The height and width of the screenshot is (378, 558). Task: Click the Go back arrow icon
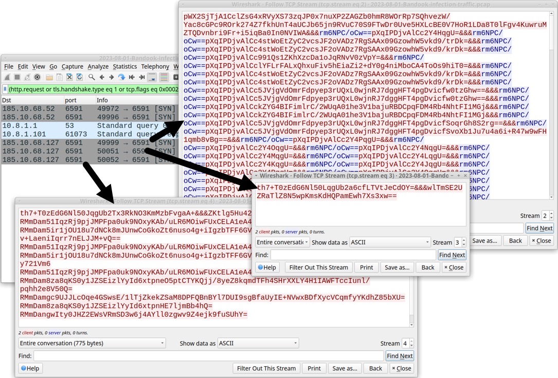coord(102,77)
